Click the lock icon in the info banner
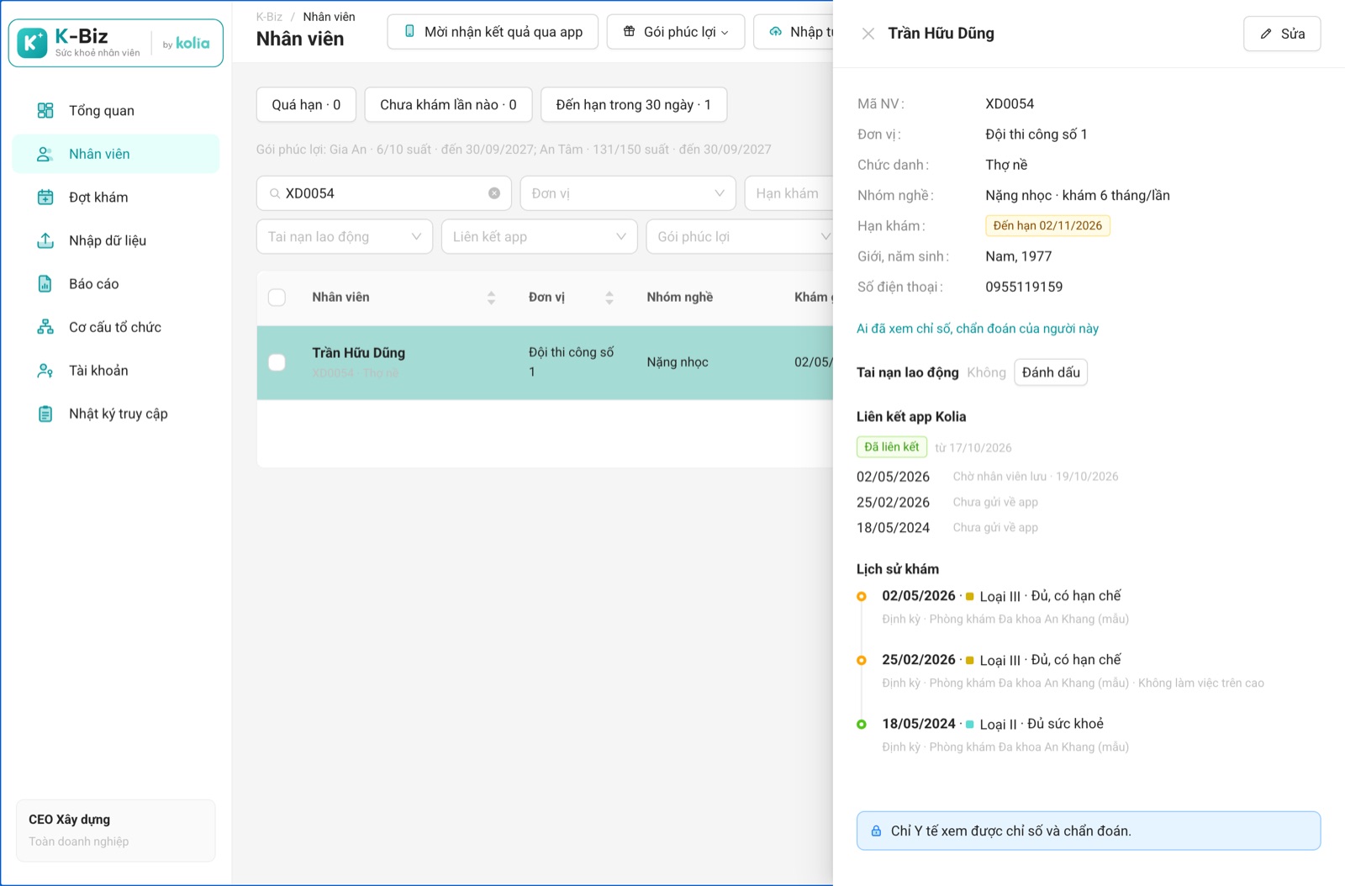This screenshot has width=1345, height=886. click(875, 831)
